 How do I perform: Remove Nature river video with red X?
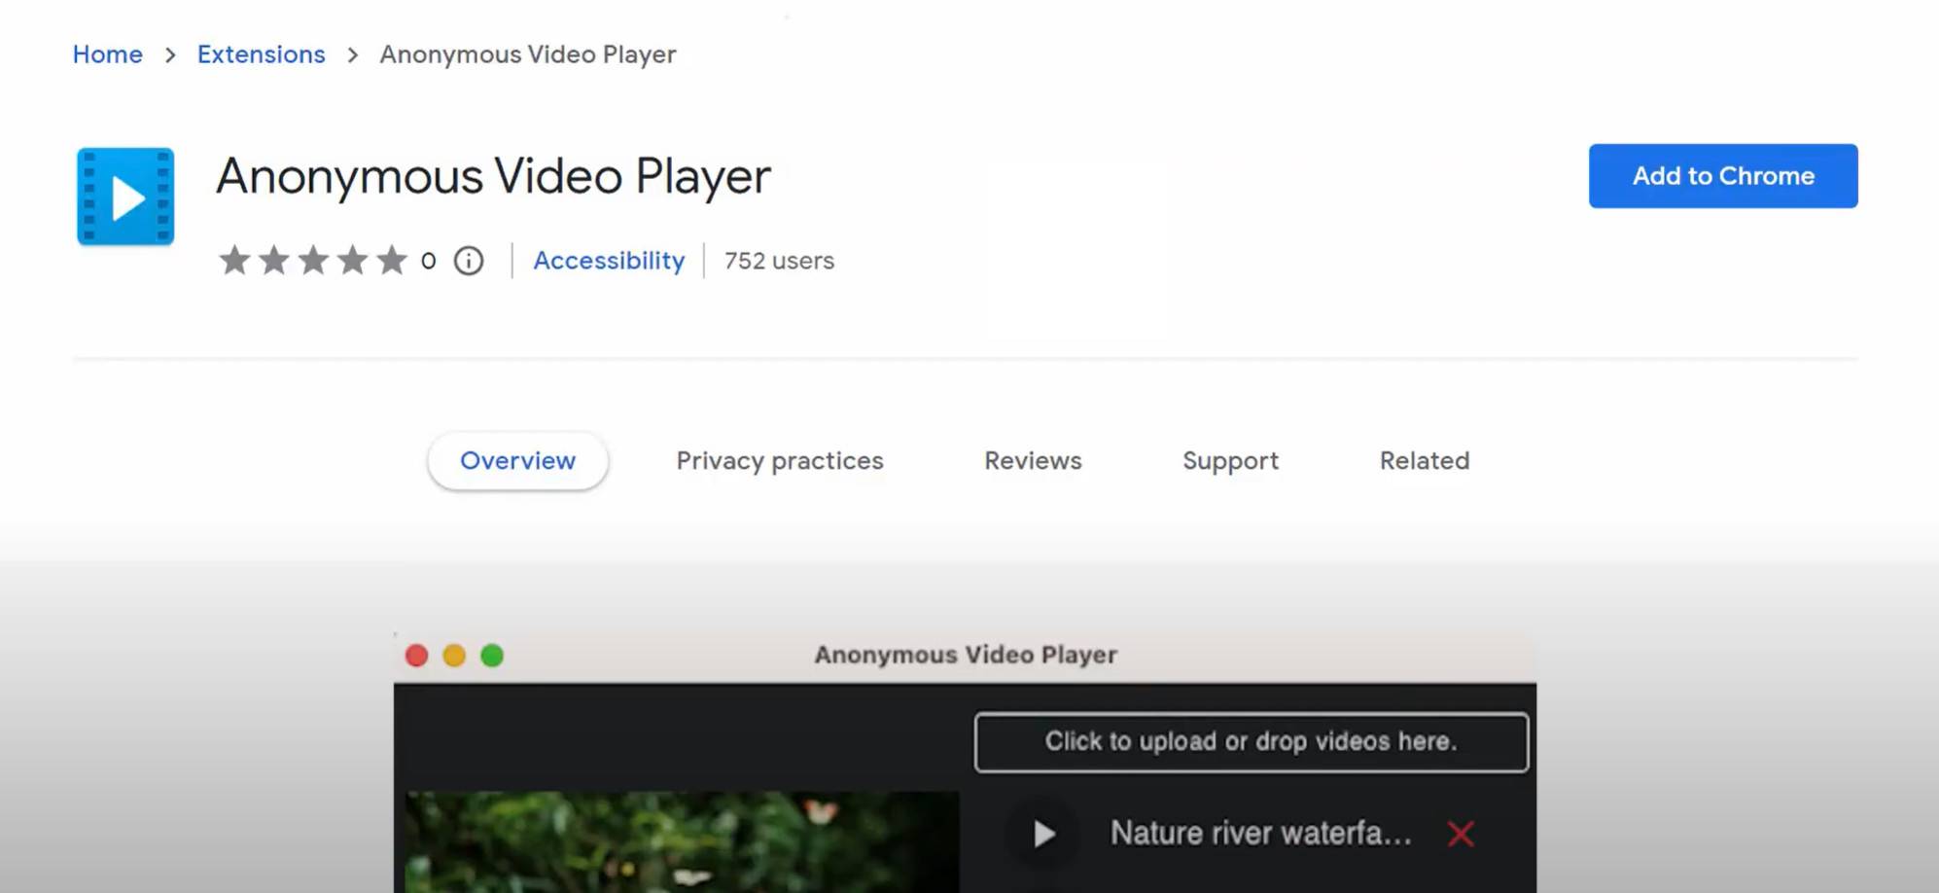(1461, 834)
